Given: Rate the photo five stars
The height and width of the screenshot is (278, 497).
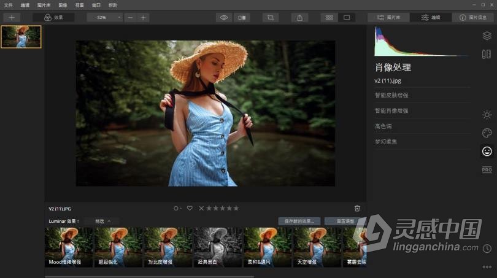Looking at the screenshot, I should pyautogui.click(x=236, y=208).
